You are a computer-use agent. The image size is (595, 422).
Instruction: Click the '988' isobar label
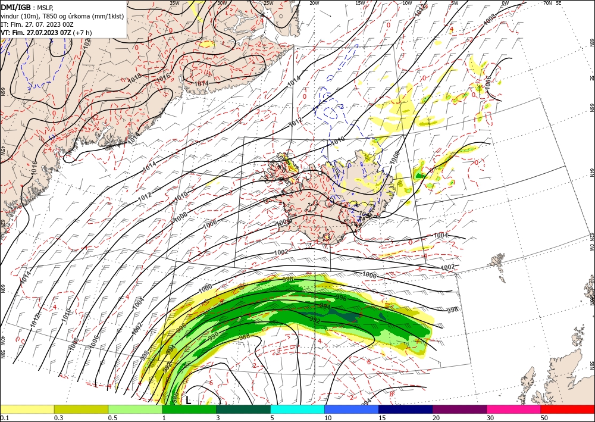click(245, 336)
